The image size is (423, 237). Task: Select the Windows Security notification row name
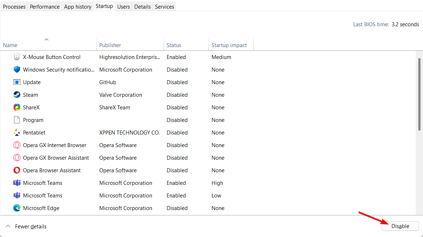pyautogui.click(x=59, y=69)
